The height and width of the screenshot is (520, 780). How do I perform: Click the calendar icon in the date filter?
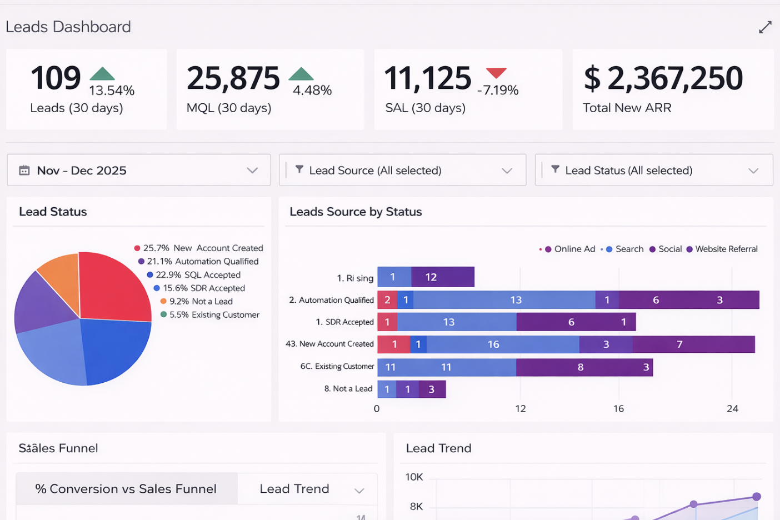pyautogui.click(x=23, y=170)
